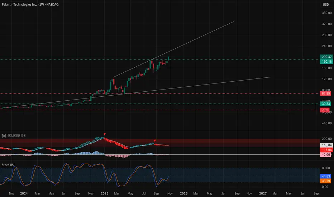Screen dimensions: 334x197
Task: Click the 2026 year label on time axis
Action: pos(183,193)
